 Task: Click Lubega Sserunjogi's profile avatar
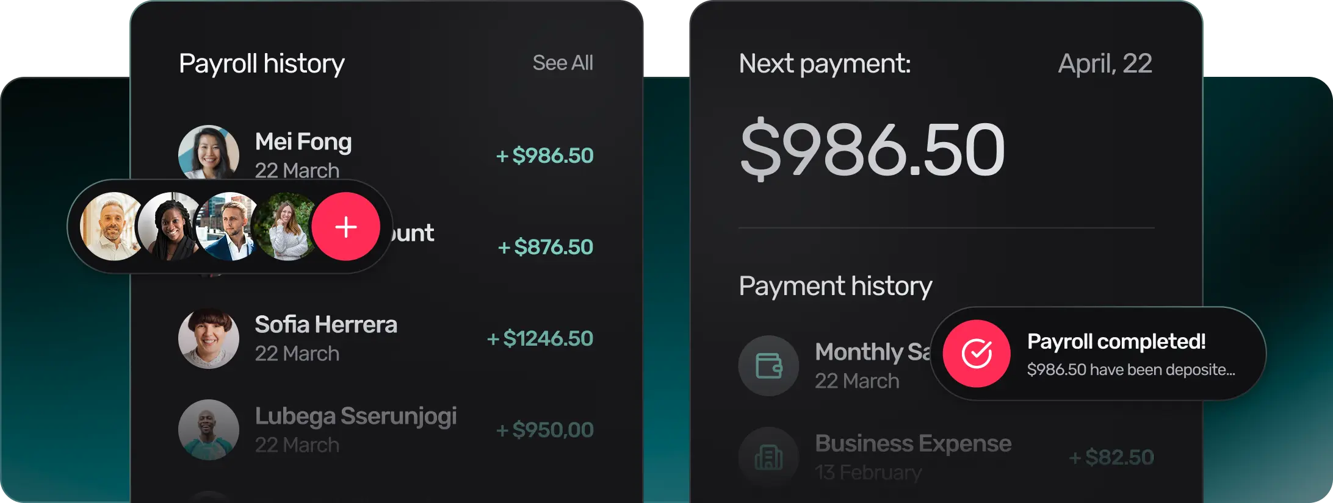point(208,430)
